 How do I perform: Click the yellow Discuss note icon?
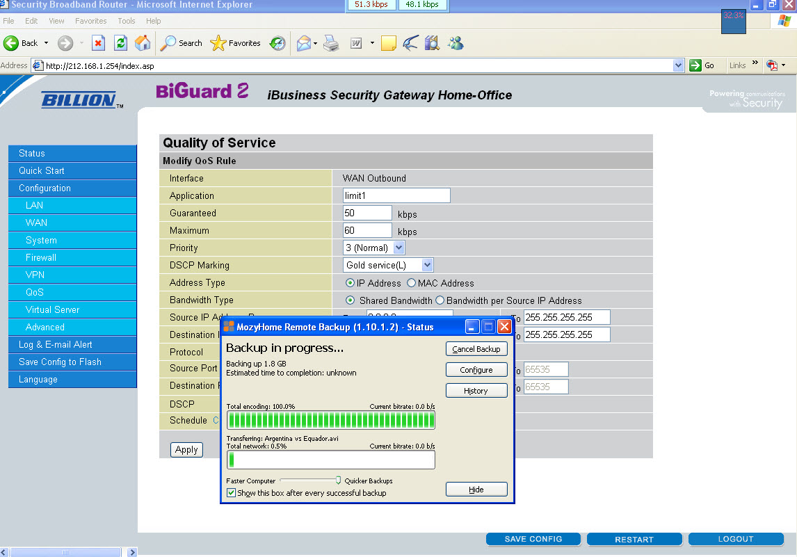(388, 43)
